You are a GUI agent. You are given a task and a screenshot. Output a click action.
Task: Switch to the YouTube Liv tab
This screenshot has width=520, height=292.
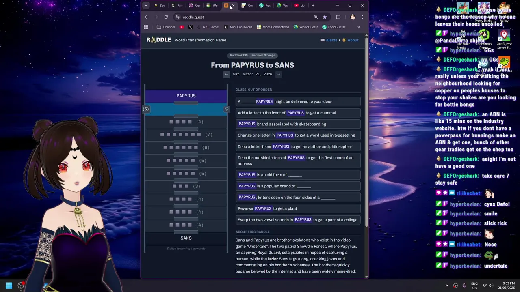click(x=300, y=6)
